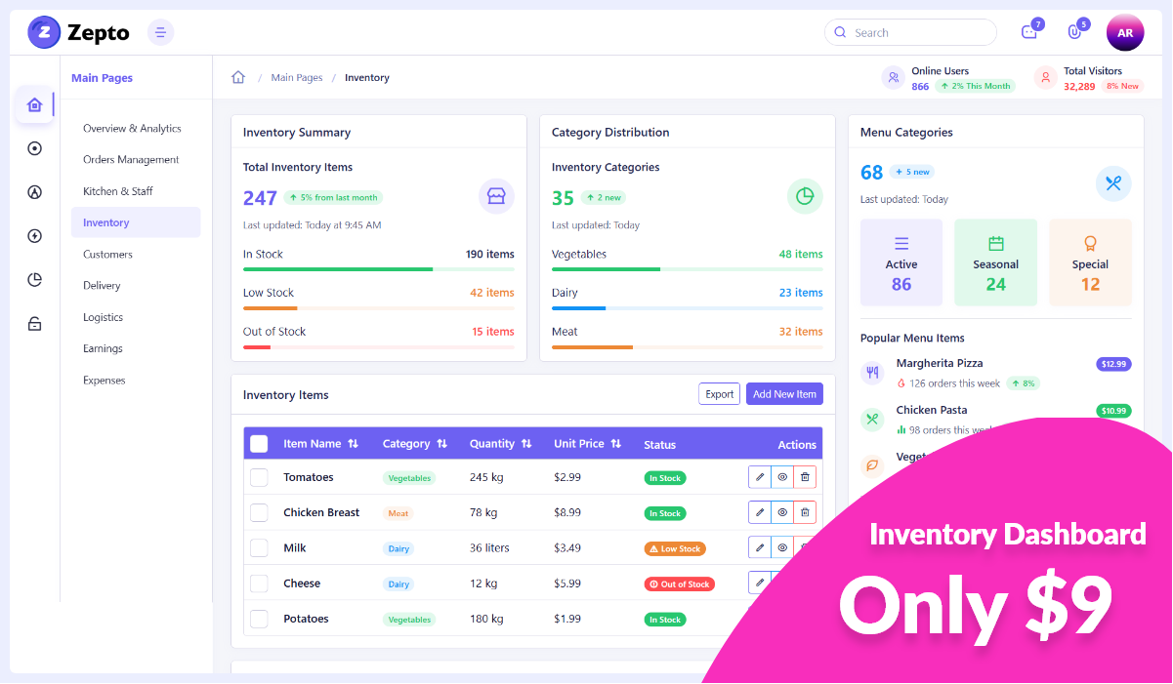Open the Tomatoes row eye preview icon
Screen dimensions: 1173x684
click(x=782, y=477)
